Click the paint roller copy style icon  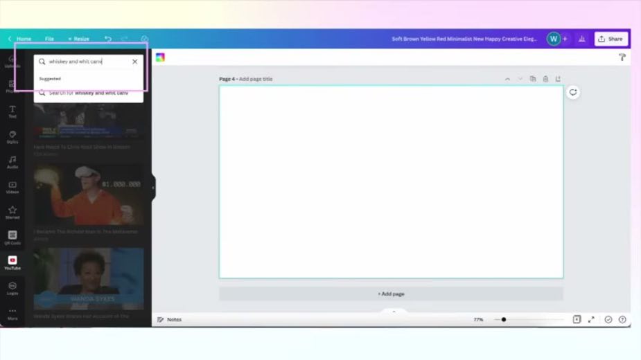click(622, 57)
